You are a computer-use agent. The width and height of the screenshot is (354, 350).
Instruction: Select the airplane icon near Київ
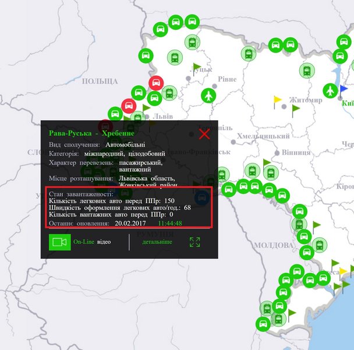tap(331, 91)
